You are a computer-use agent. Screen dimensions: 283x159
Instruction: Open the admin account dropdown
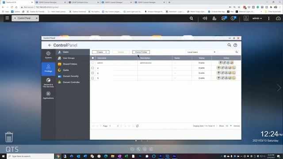pos(257,19)
